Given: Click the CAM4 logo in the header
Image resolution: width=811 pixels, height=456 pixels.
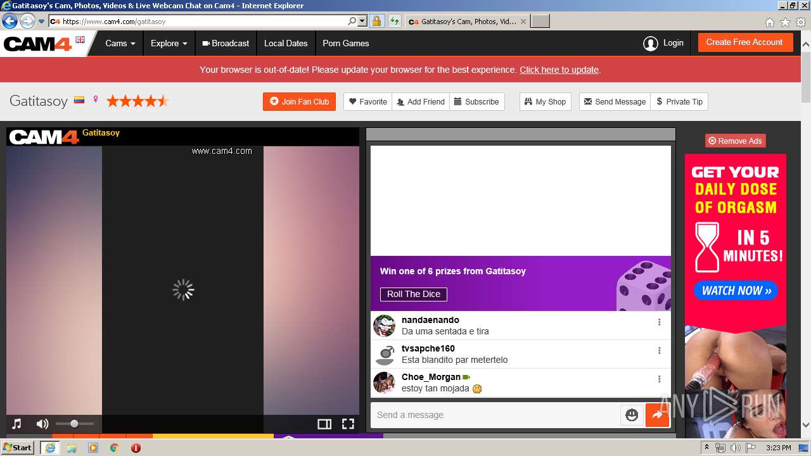Looking at the screenshot, I should click(x=38, y=44).
